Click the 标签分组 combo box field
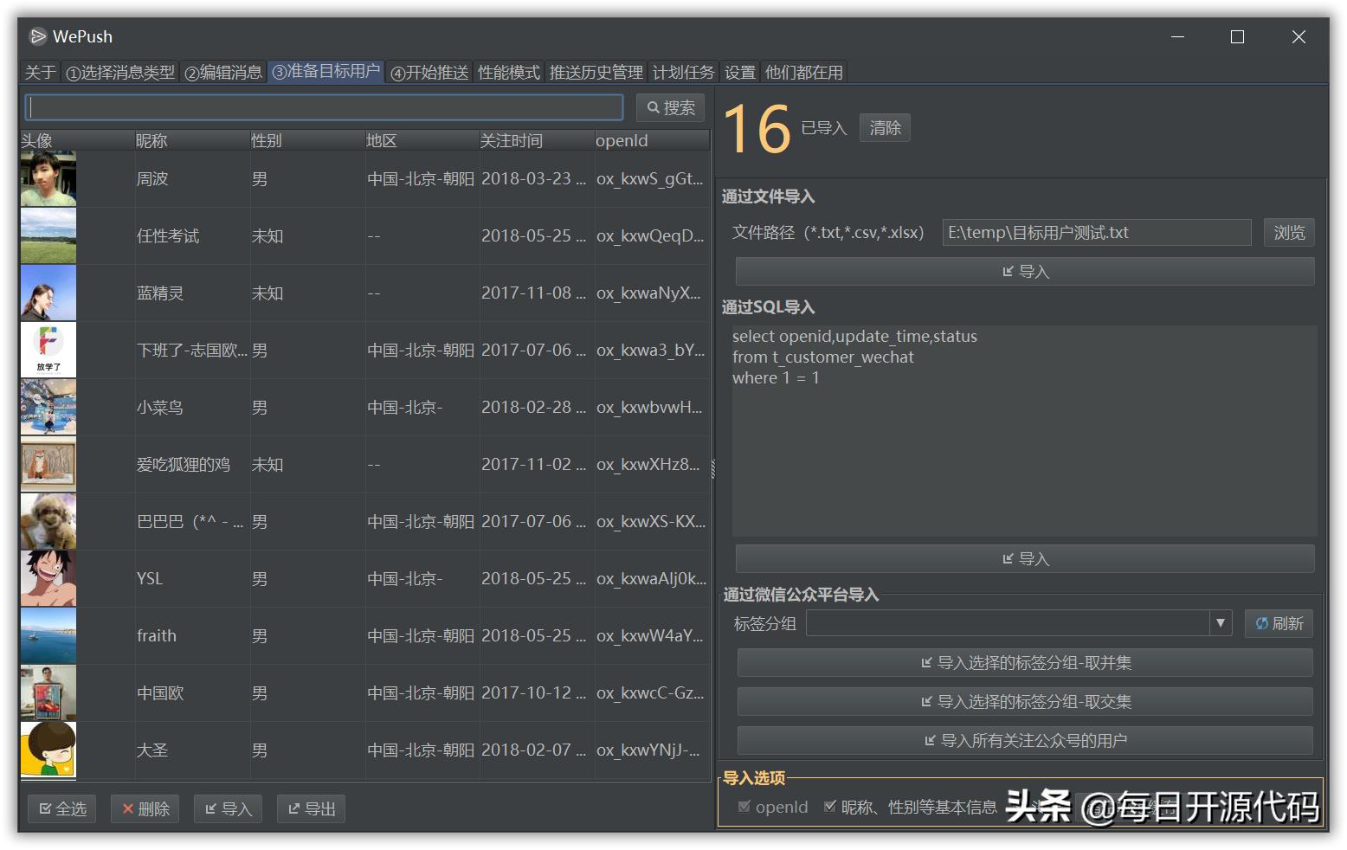 (1004, 623)
